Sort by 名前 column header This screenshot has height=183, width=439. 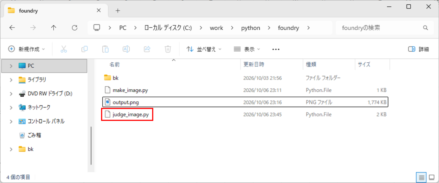pos(114,64)
